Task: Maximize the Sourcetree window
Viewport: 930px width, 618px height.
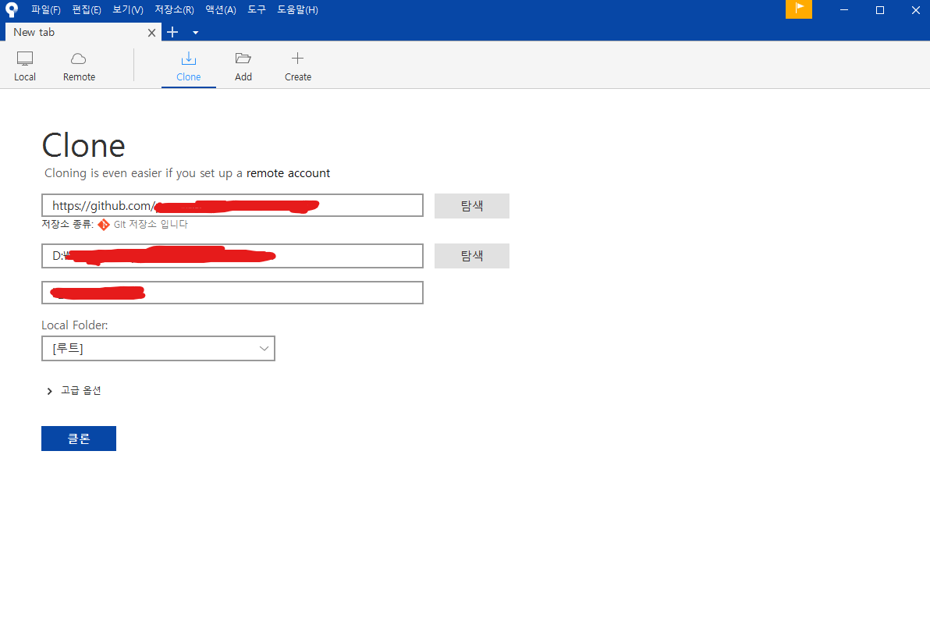Action: pos(880,9)
